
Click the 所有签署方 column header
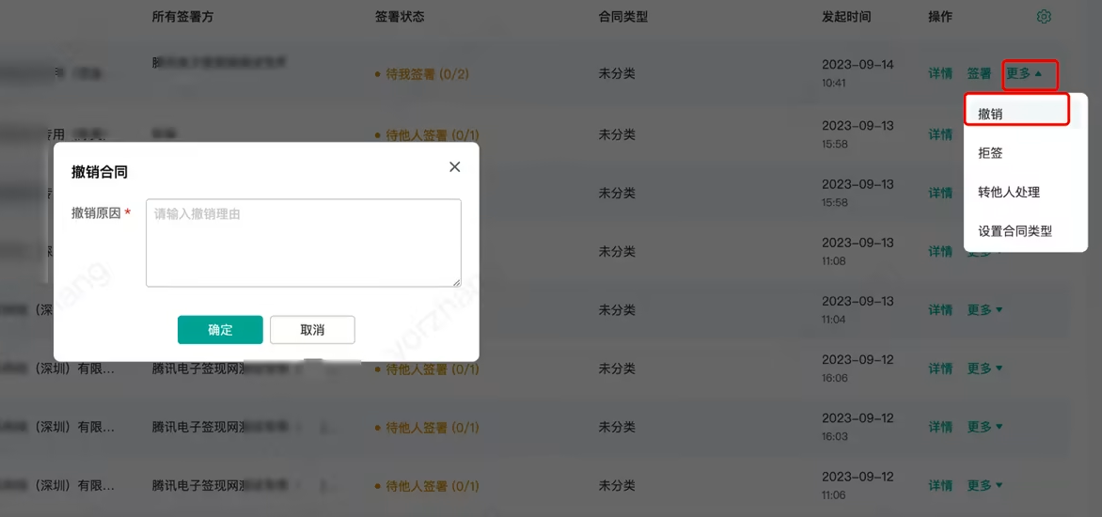(x=182, y=17)
